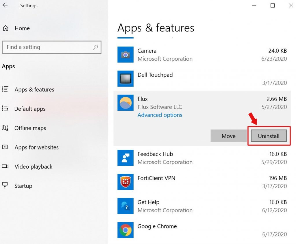Screen dimensions: 296x244
Task: Click the Default apps sidebar icon
Action: [5, 108]
